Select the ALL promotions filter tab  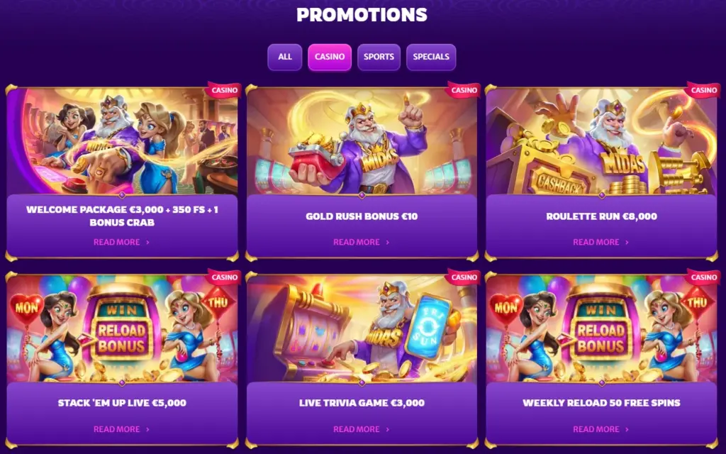285,57
